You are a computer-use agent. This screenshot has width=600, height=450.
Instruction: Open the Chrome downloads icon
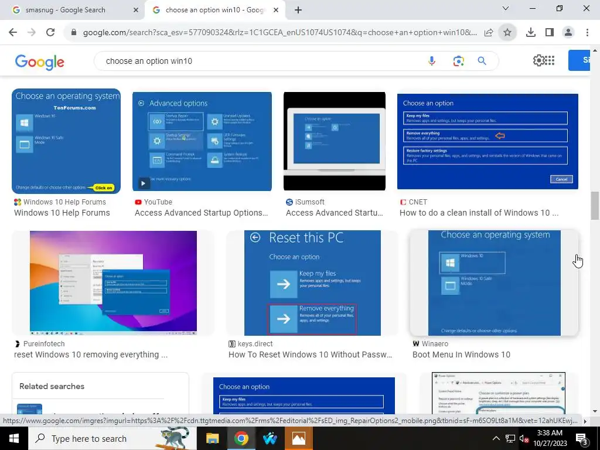tap(531, 33)
